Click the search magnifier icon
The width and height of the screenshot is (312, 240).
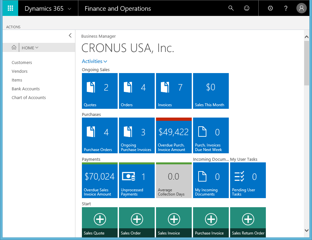(x=231, y=8)
